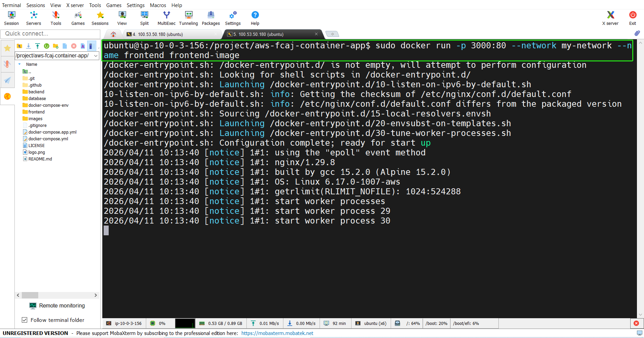Select the docker-compose.app.yml file
This screenshot has width=644, height=338.
tap(50, 132)
